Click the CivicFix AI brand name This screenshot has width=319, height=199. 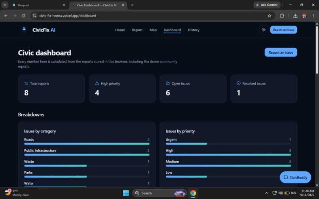[44, 30]
